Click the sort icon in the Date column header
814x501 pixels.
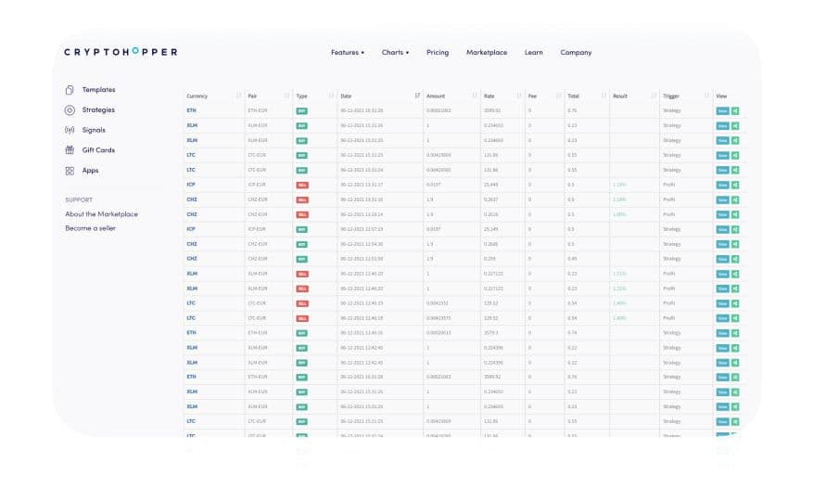(417, 96)
